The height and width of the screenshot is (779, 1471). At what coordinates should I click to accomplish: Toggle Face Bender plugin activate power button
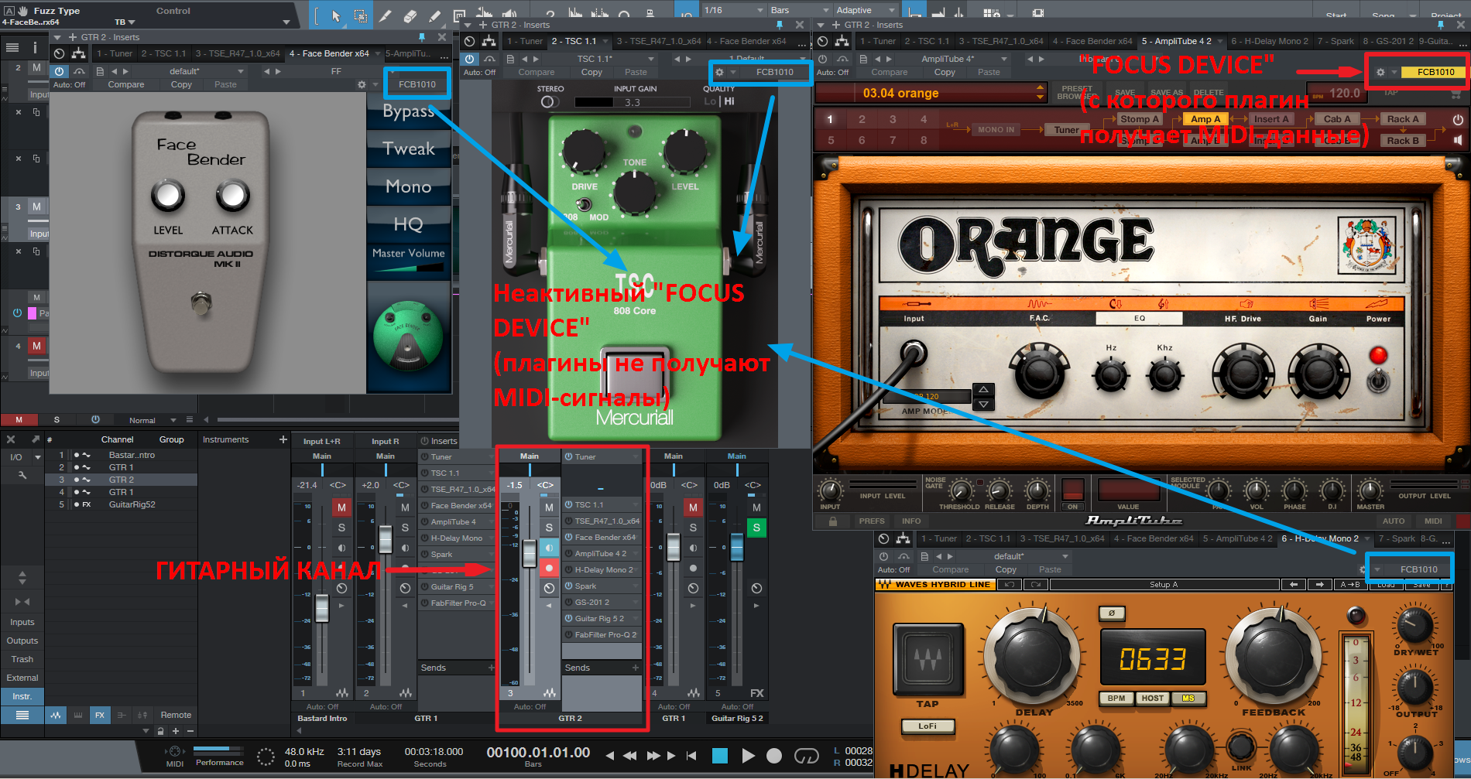point(60,71)
